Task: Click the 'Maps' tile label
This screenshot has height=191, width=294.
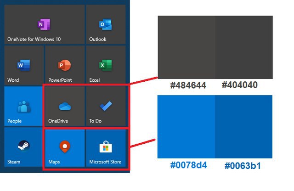Action: [x=54, y=162]
